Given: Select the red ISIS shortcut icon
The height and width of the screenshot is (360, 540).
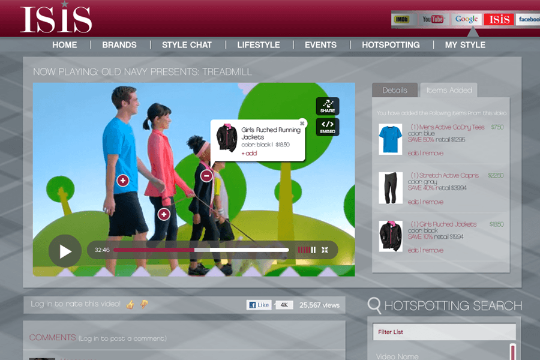Looking at the screenshot, I should coord(499,19).
